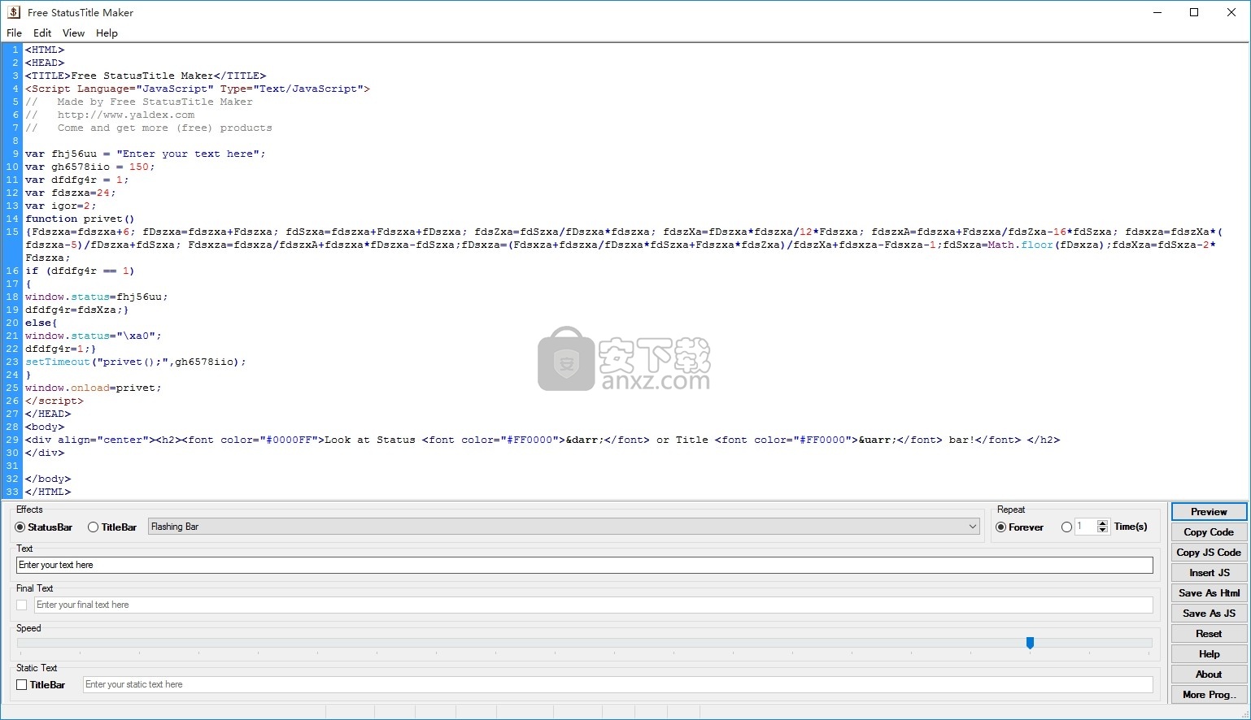Click the Speed slider handle

pos(1030,643)
